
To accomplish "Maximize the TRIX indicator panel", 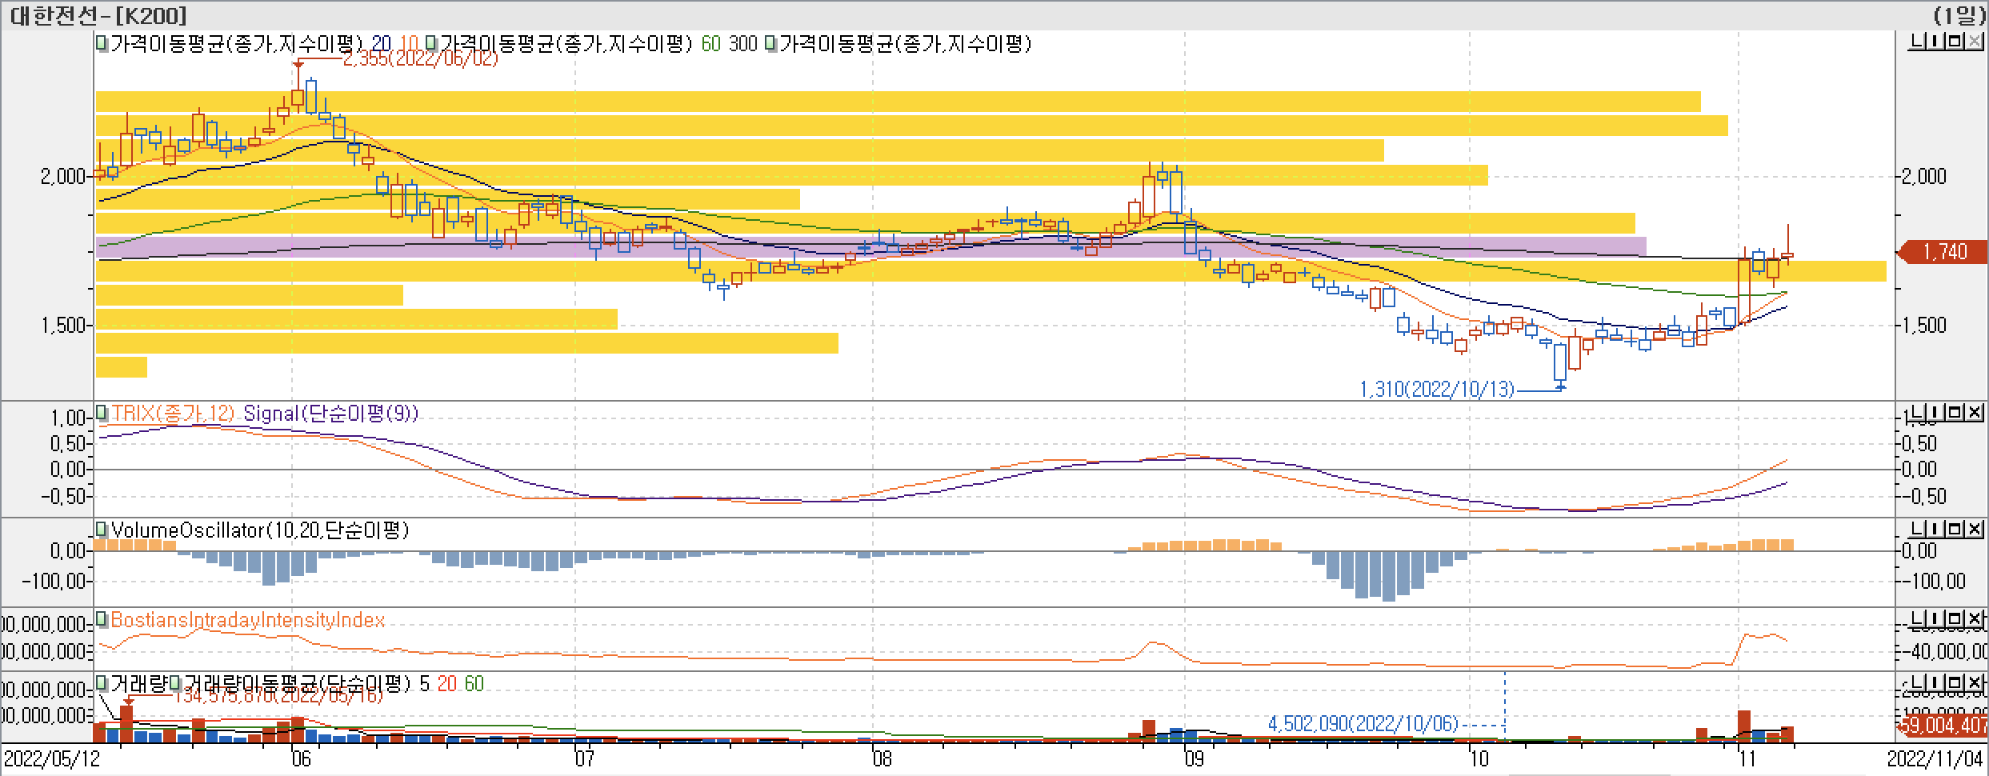I will pyautogui.click(x=1955, y=413).
